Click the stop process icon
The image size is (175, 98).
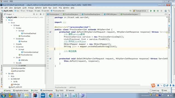click(x=161, y=11)
